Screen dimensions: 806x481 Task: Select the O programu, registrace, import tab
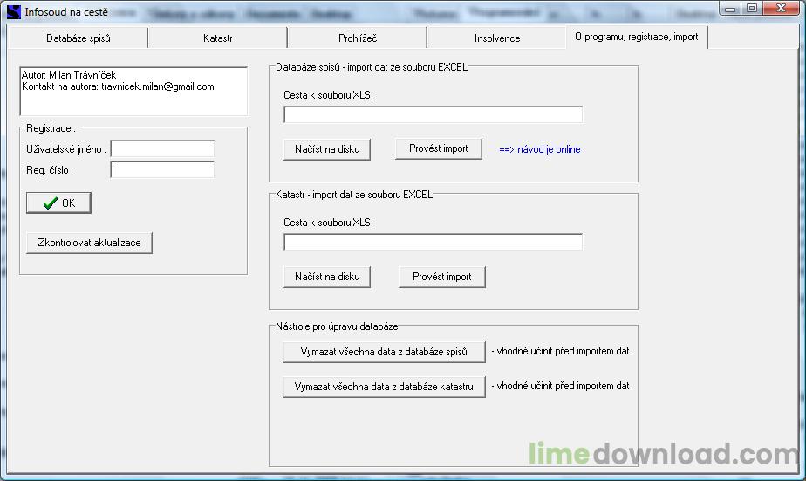click(637, 37)
